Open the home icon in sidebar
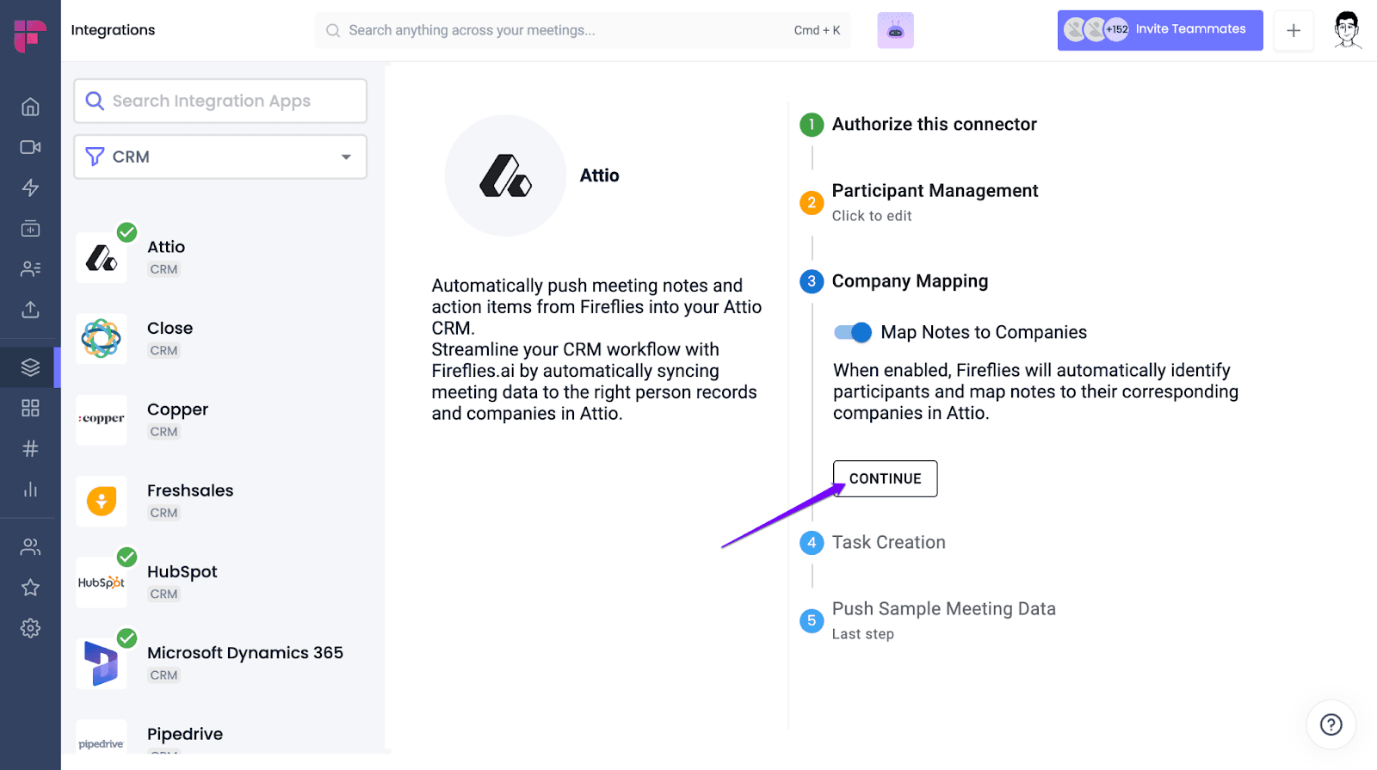 pos(30,107)
